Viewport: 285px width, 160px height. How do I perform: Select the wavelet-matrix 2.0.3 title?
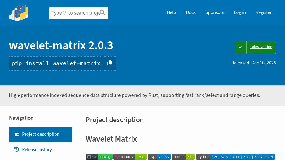(61, 45)
